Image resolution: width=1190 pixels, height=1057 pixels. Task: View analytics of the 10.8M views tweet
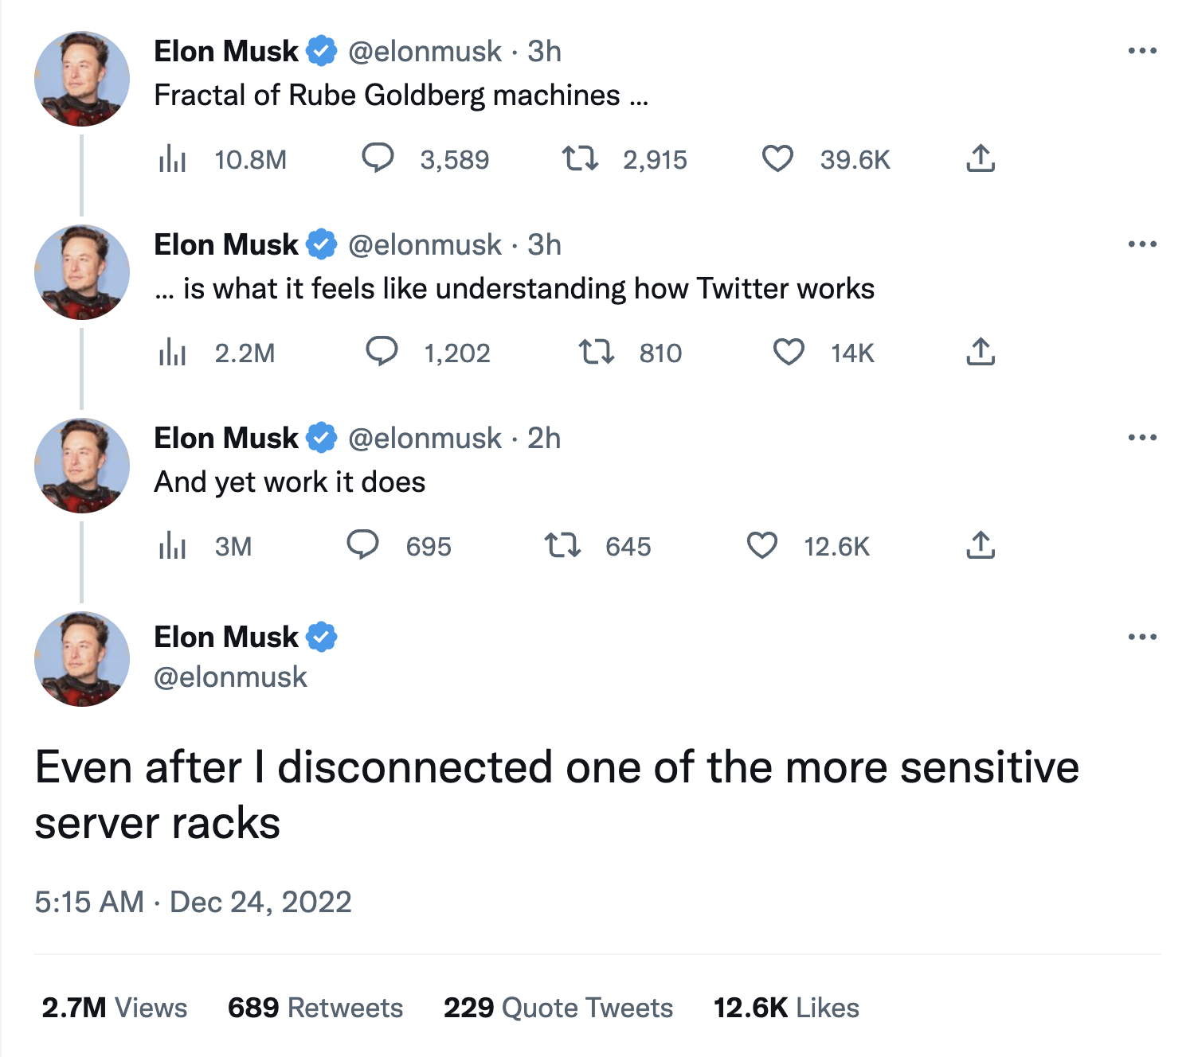(x=172, y=160)
